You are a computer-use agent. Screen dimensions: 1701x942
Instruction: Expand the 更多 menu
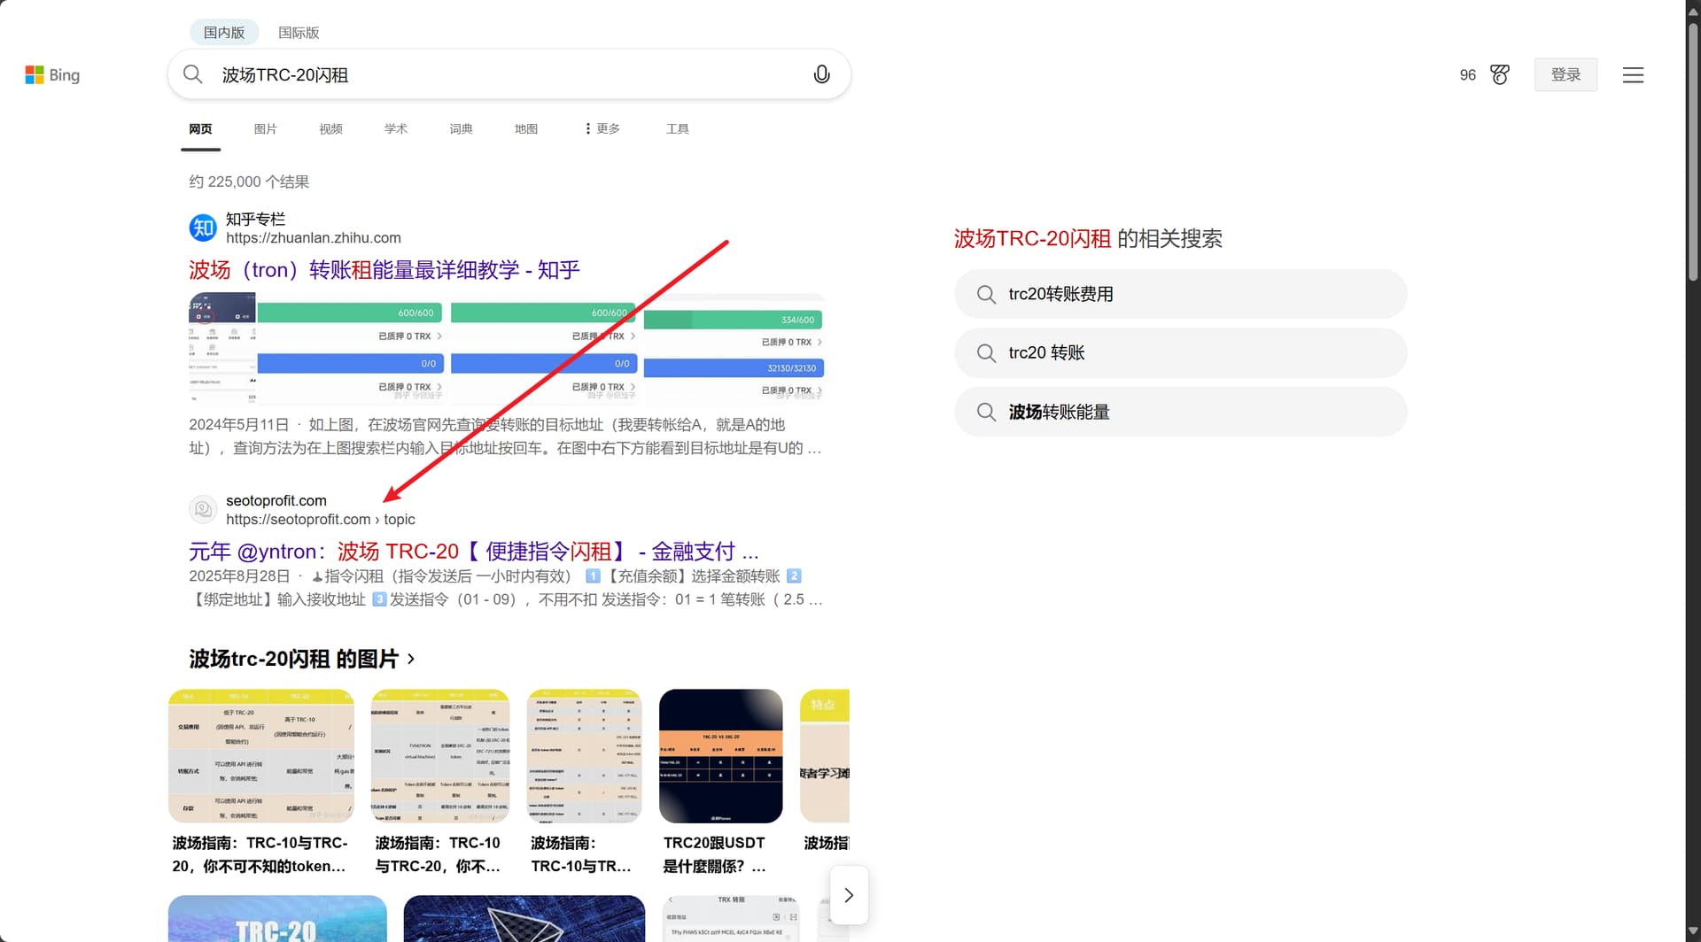tap(602, 129)
